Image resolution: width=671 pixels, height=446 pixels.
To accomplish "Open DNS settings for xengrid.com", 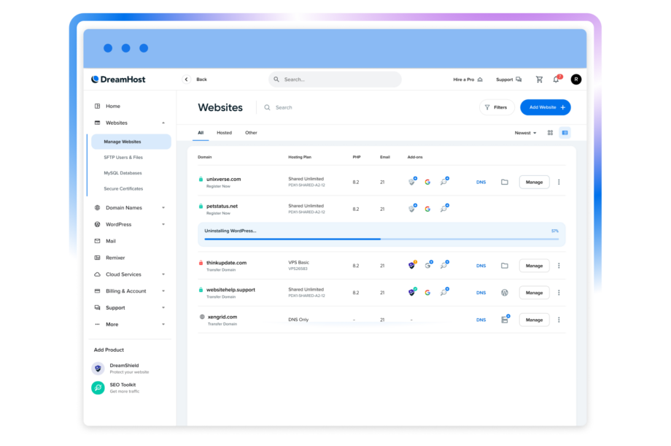I will (x=481, y=319).
